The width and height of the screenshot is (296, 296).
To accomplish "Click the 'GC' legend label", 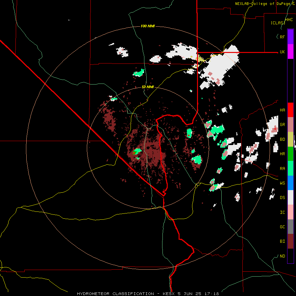I will [282, 227].
